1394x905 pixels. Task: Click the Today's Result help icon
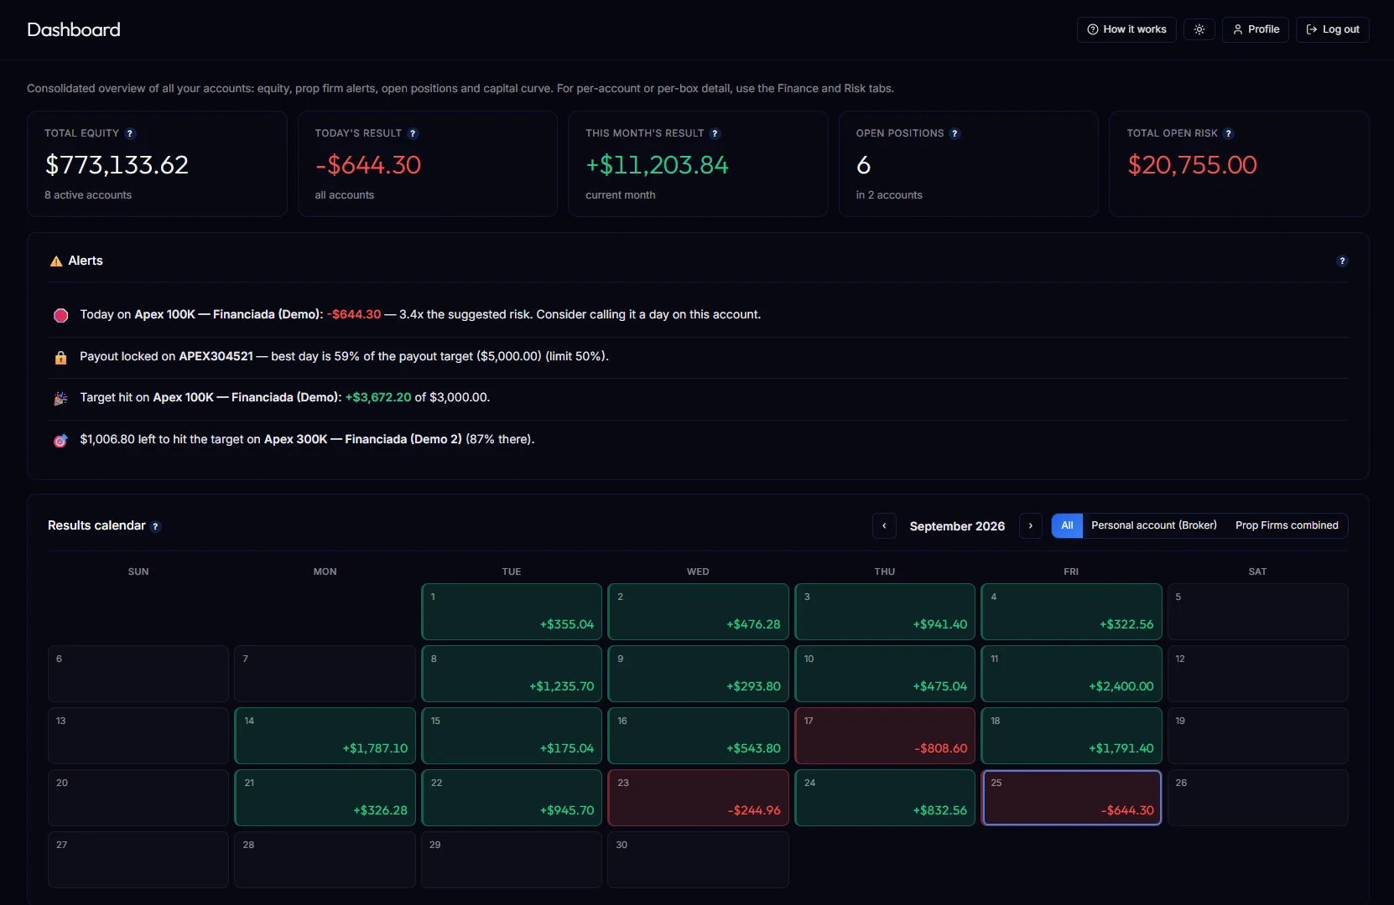tap(413, 133)
